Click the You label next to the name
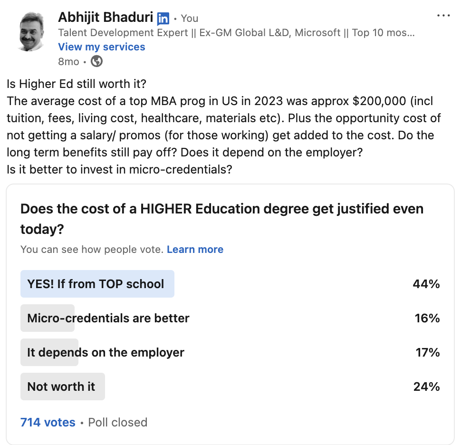The width and height of the screenshot is (461, 445). (190, 19)
